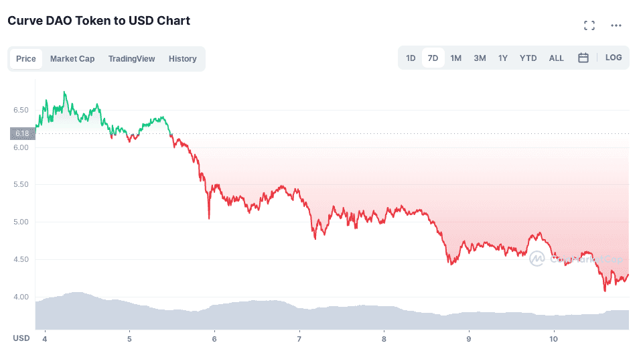The image size is (643, 347).
Task: Select the 1D time range
Action: click(x=411, y=58)
